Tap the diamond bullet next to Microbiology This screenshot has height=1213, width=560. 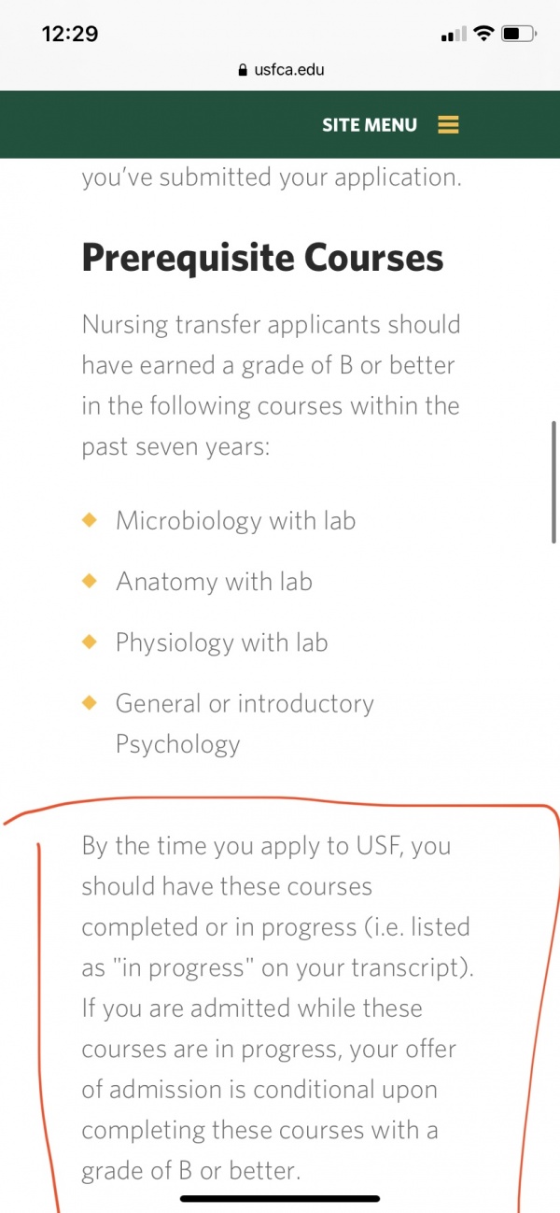pyautogui.click(x=90, y=520)
